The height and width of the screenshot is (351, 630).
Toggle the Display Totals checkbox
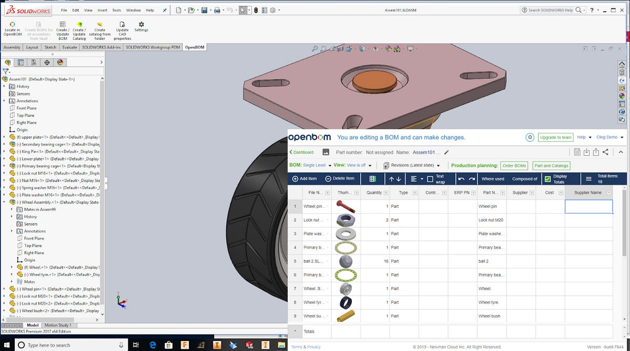coord(548,179)
